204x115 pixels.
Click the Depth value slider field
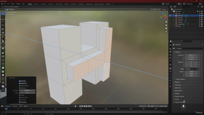click(x=27, y=93)
